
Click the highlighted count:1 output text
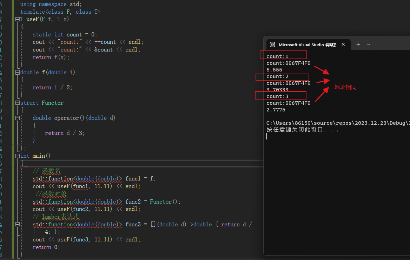point(277,56)
